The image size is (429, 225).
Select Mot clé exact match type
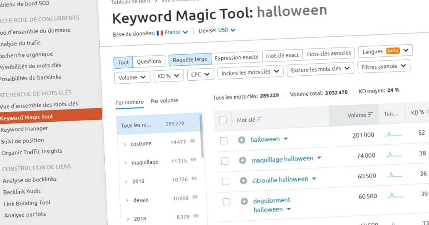point(282,56)
